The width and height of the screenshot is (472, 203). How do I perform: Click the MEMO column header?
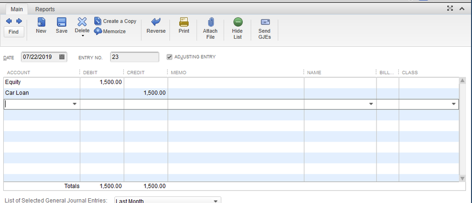[x=179, y=73]
